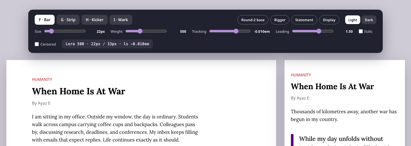Screen dimensions: 411x146
Task: Apply the Statement preset
Action: coord(304,20)
